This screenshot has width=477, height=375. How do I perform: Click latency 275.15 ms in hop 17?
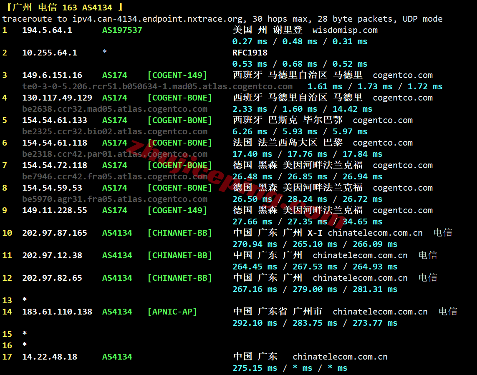(255, 368)
